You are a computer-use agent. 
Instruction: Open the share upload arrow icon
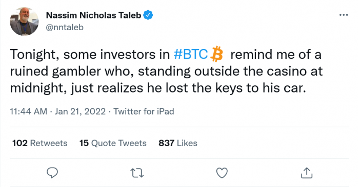click(x=307, y=173)
